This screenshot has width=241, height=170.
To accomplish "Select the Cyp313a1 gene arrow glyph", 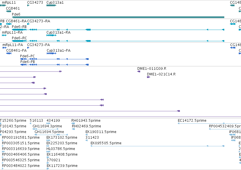I will coord(52,5).
